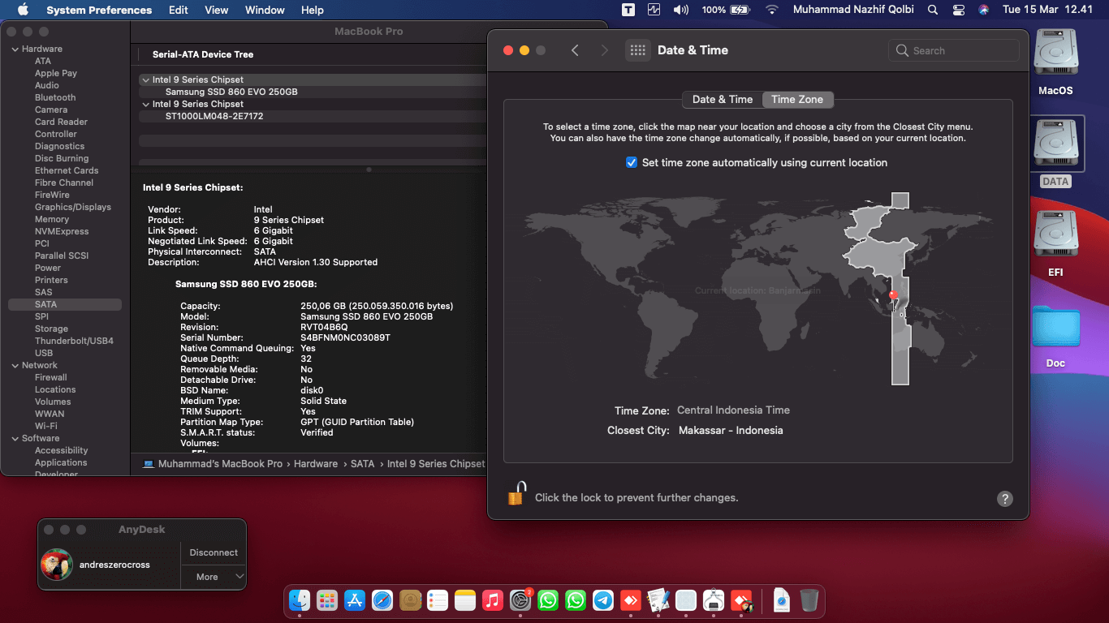Click the Search field in Date & Time
Image resolution: width=1109 pixels, height=623 pixels.
[x=954, y=50]
